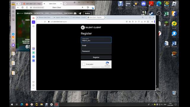Open Opera sidebar Facebook Messenger icon
This screenshot has height=107, width=190.
34,56
